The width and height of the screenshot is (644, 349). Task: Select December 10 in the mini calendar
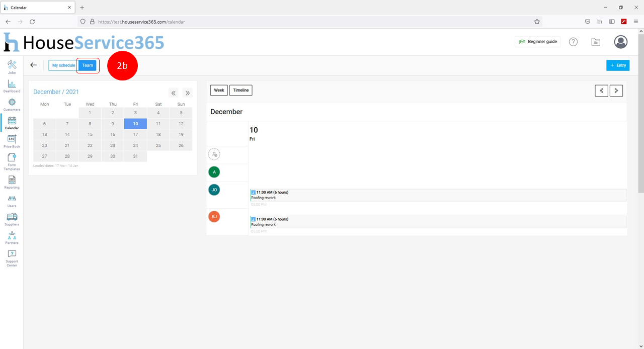coord(135,124)
